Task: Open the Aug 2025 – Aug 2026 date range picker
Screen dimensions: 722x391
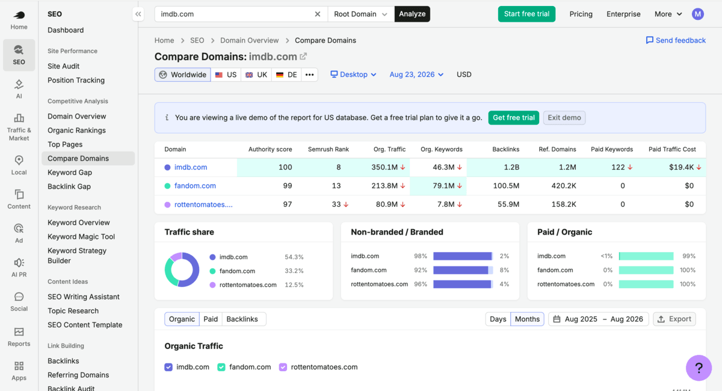Action: [598, 319]
